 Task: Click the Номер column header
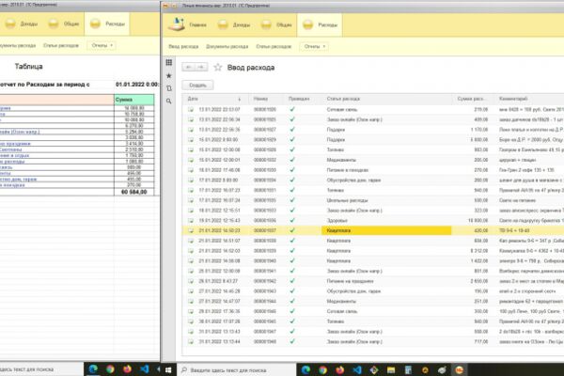point(266,99)
